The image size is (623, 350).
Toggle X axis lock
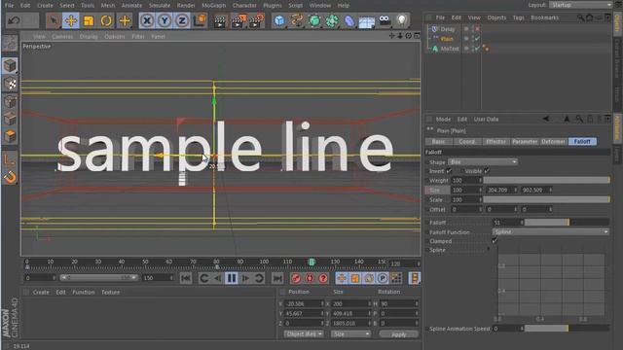point(147,20)
